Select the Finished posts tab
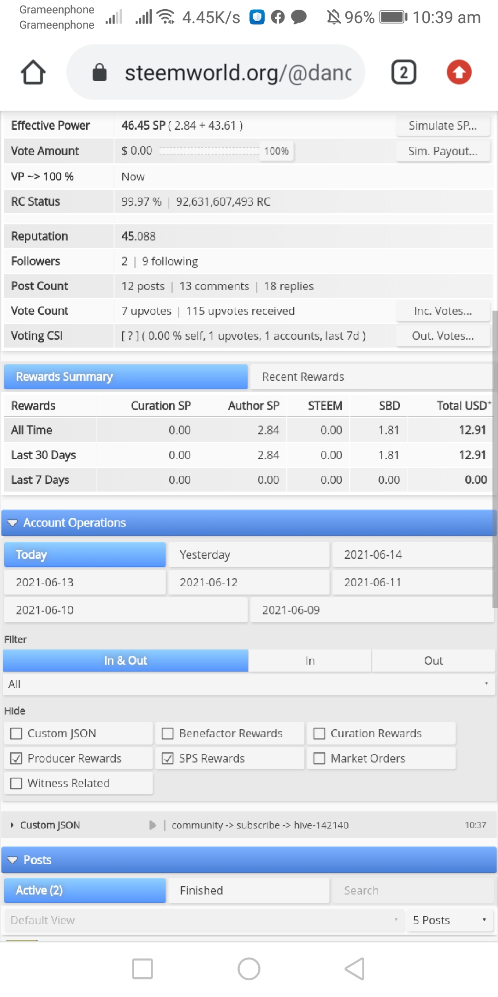Screen dimensions: 498x997 point(249,890)
